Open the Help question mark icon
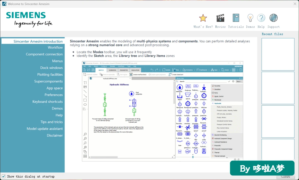The width and height of the screenshot is (299, 180). pyautogui.click(x=261, y=18)
